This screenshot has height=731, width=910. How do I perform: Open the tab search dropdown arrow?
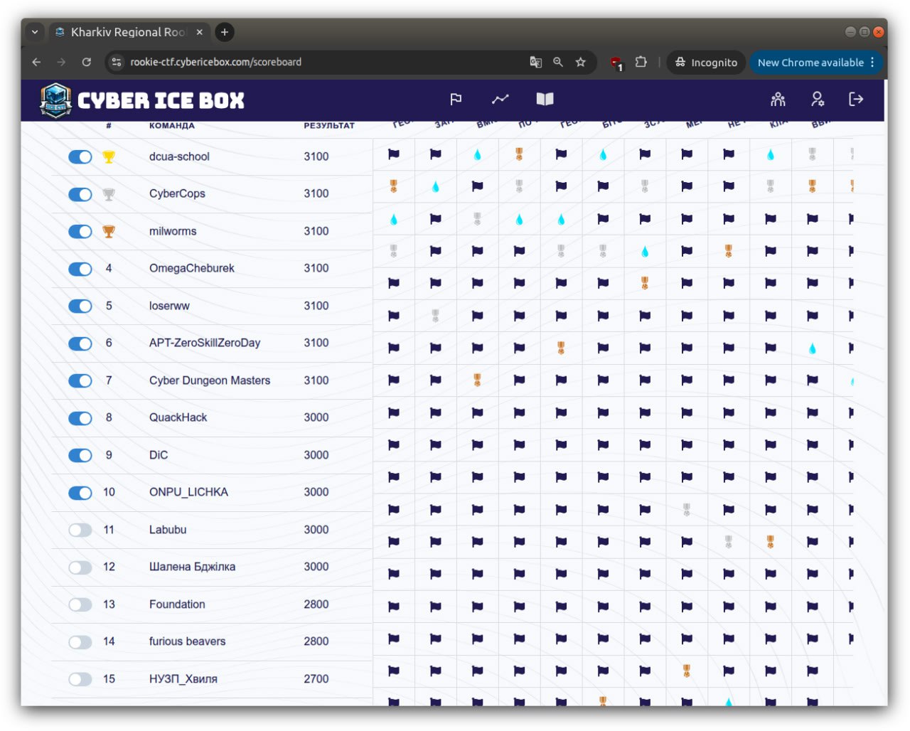click(35, 32)
